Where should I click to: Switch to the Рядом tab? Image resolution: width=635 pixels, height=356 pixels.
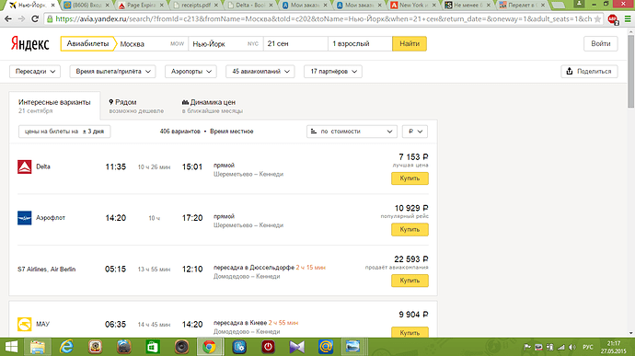[136, 106]
